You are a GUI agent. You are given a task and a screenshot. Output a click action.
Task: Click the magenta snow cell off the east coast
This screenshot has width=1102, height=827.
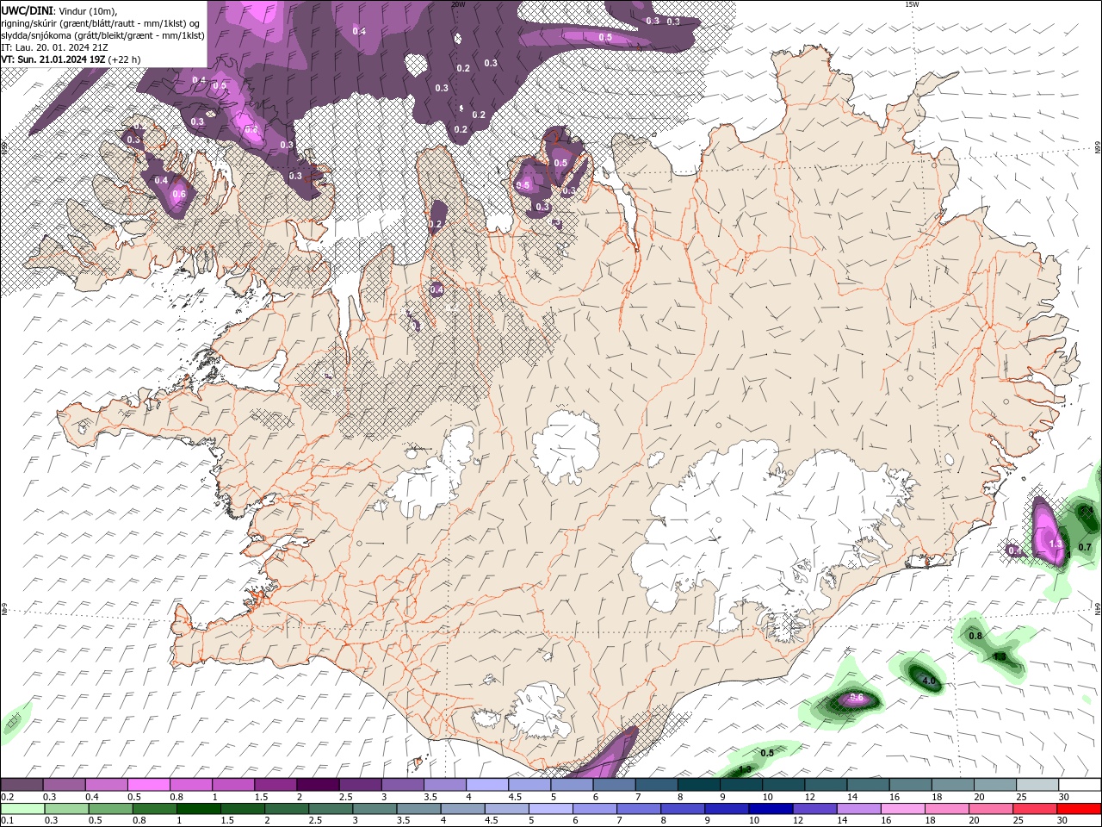(1049, 532)
